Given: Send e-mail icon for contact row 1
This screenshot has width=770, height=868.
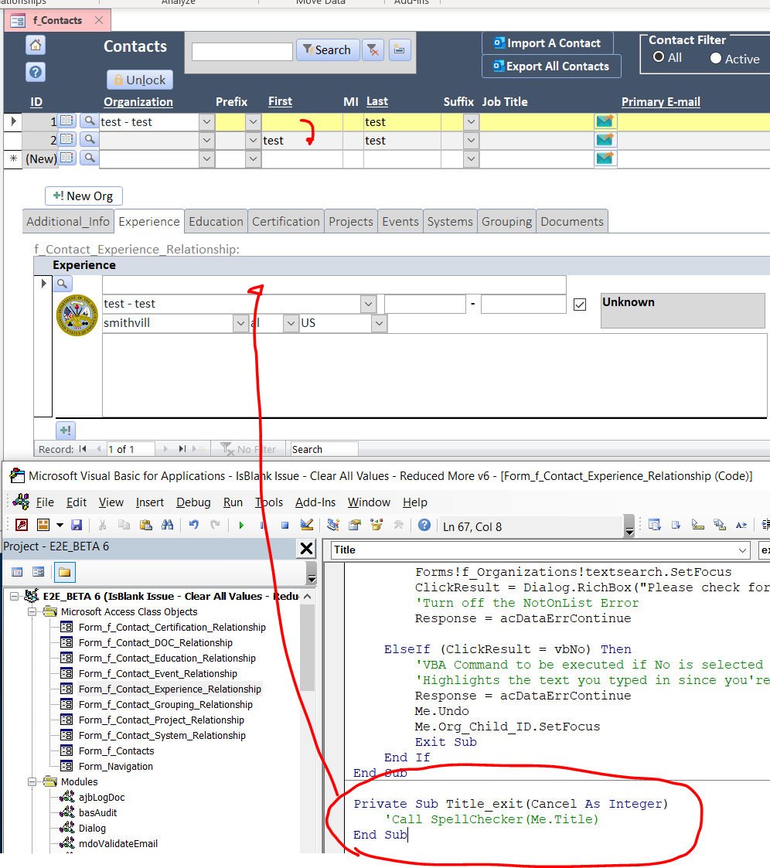Looking at the screenshot, I should coord(605,121).
